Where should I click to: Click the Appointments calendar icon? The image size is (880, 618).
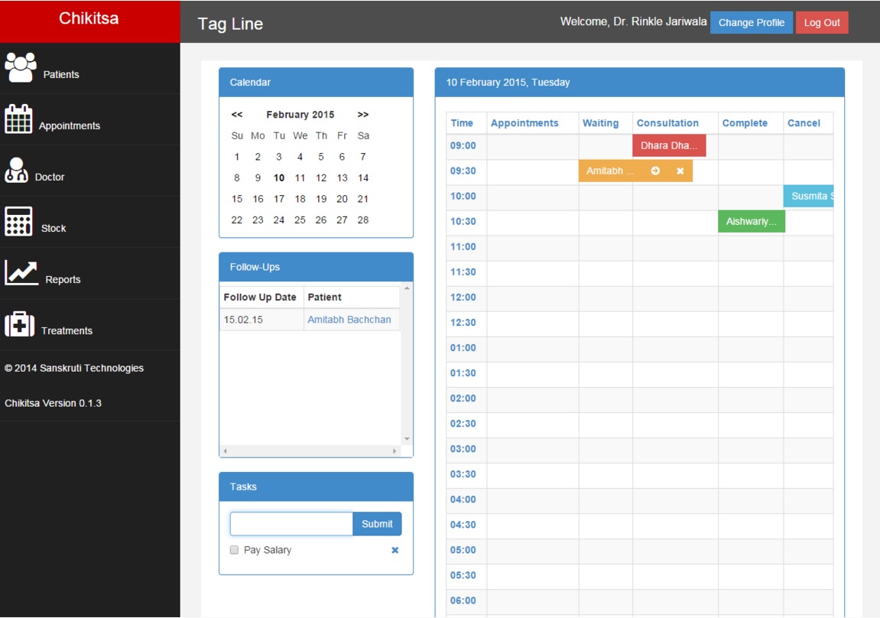(x=18, y=119)
